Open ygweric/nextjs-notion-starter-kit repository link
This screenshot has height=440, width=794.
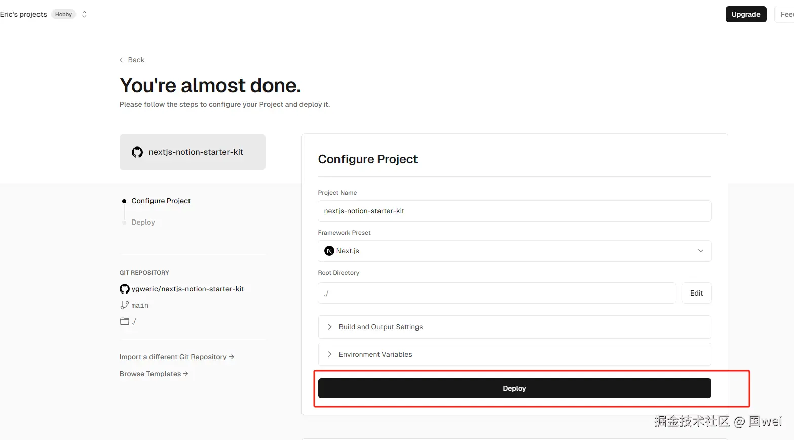pyautogui.click(x=187, y=289)
